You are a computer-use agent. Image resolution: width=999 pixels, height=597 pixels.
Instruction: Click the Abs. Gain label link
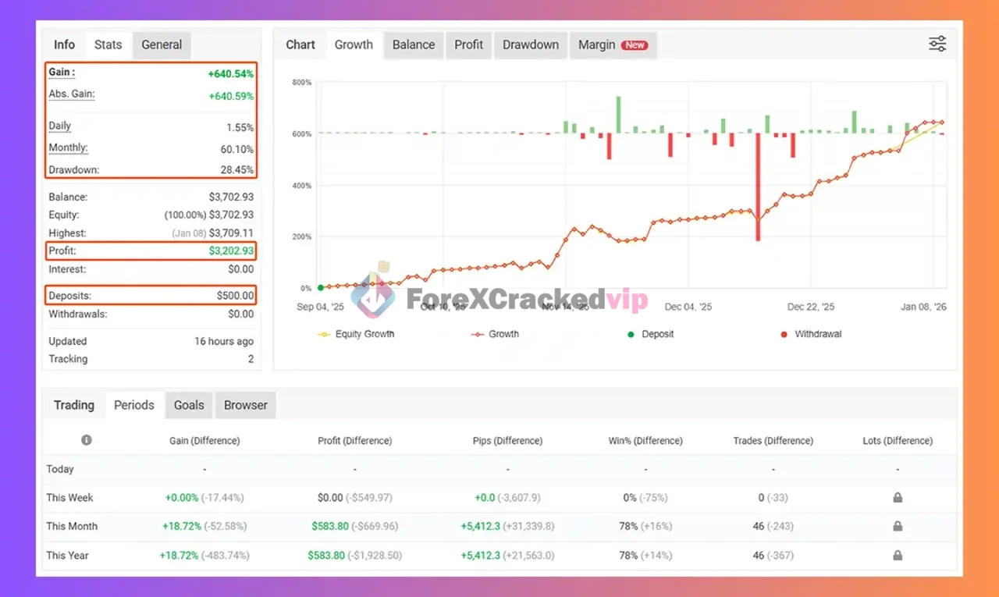tap(72, 94)
